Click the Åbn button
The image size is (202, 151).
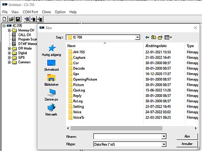pyautogui.click(x=187, y=137)
